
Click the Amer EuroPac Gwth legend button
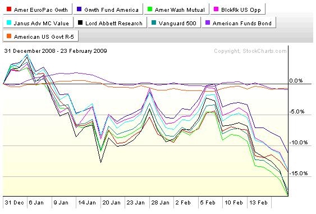tap(38, 10)
